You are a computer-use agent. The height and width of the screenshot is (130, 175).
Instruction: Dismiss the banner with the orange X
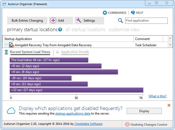[169, 105]
